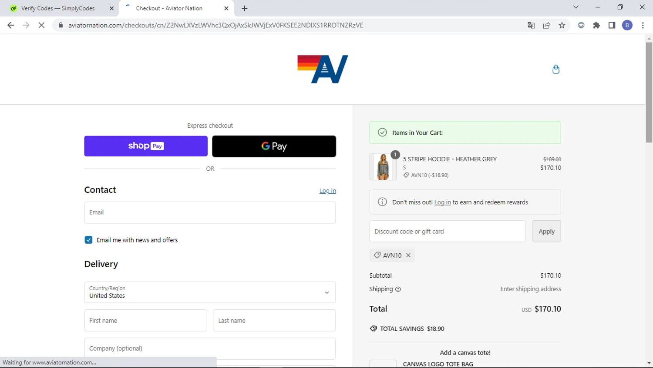This screenshot has height=368, width=653.
Task: Click the browser forward arrow
Action: (26, 25)
